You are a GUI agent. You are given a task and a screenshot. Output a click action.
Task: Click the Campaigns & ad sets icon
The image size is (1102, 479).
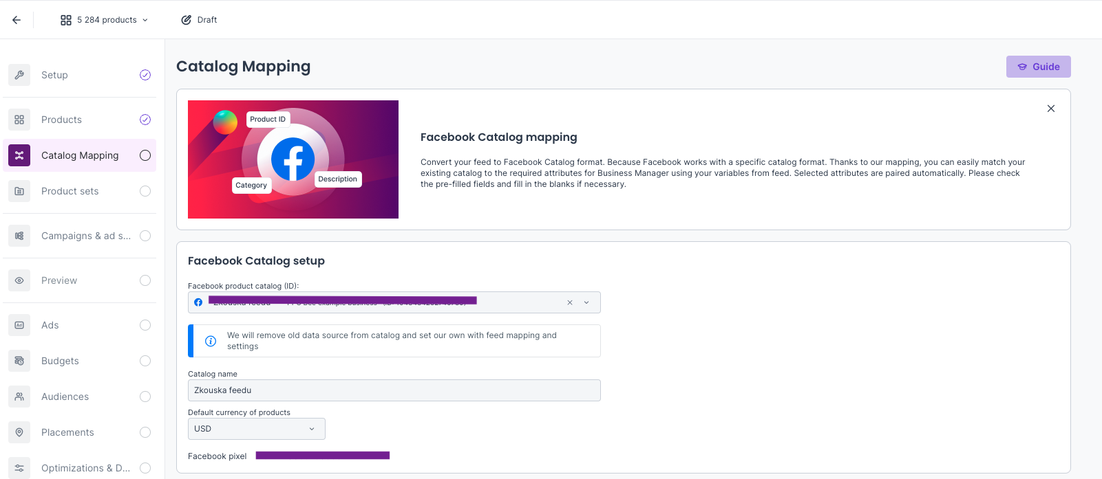coord(19,236)
